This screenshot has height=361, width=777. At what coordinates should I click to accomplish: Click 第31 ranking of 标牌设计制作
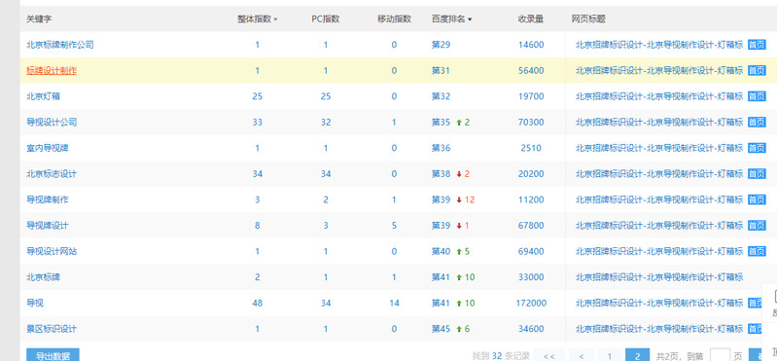pyautogui.click(x=441, y=70)
